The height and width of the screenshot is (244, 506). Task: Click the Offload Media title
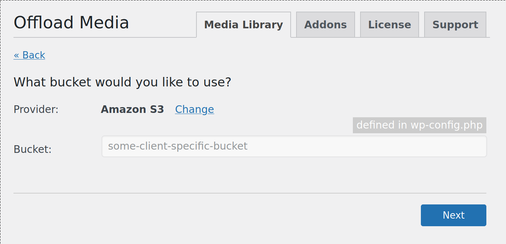click(71, 23)
